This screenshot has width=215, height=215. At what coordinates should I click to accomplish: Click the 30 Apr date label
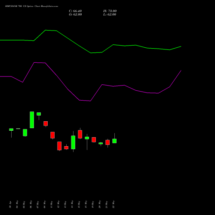coord(10,205)
